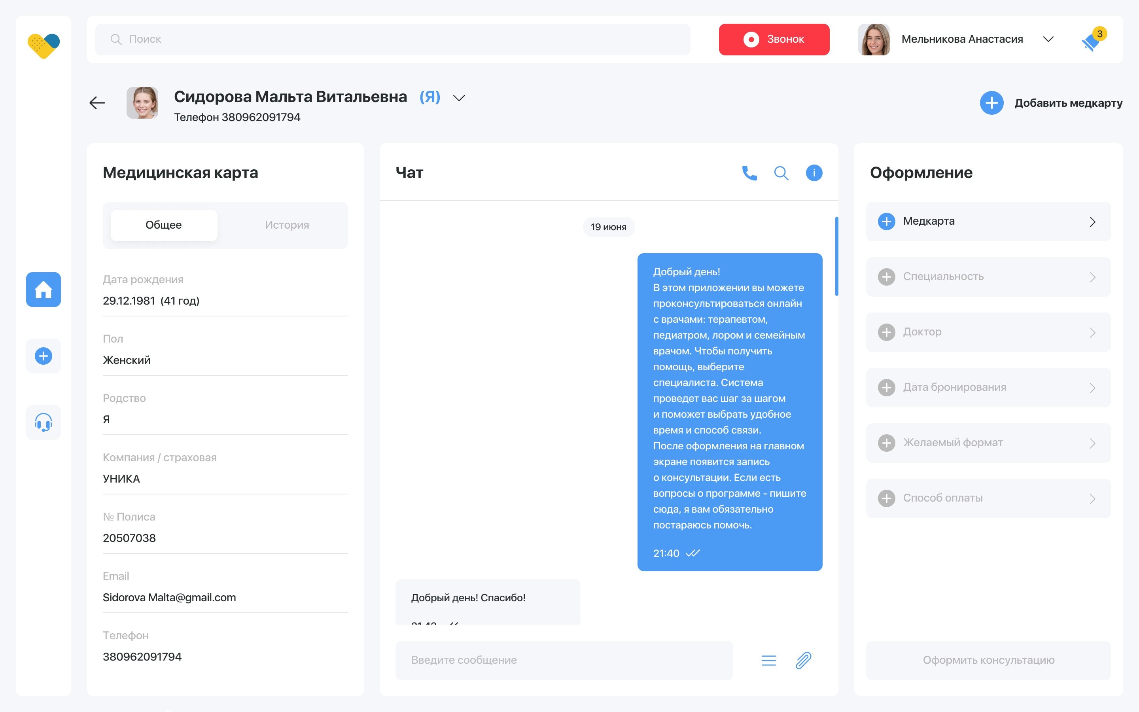Focus the Введите сообщение input field

click(x=564, y=660)
